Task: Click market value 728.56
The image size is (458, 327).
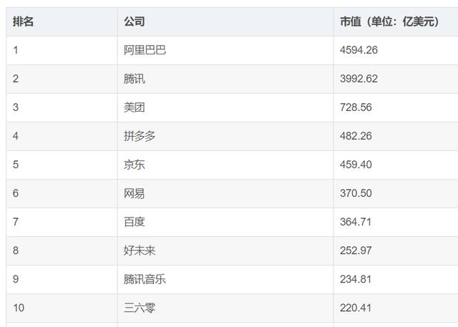Action: point(356,107)
